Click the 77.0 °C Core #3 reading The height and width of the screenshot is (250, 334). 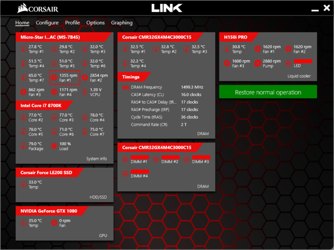click(66, 115)
